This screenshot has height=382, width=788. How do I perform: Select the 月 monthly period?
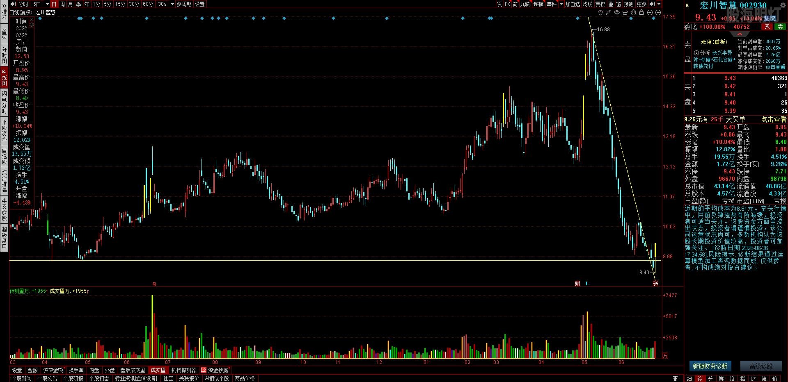point(71,4)
